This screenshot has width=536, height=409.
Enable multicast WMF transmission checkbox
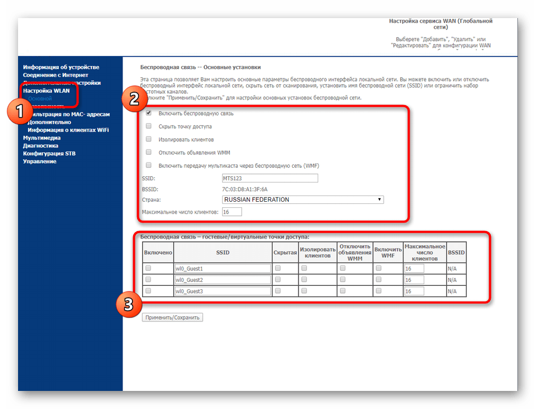pyautogui.click(x=148, y=166)
